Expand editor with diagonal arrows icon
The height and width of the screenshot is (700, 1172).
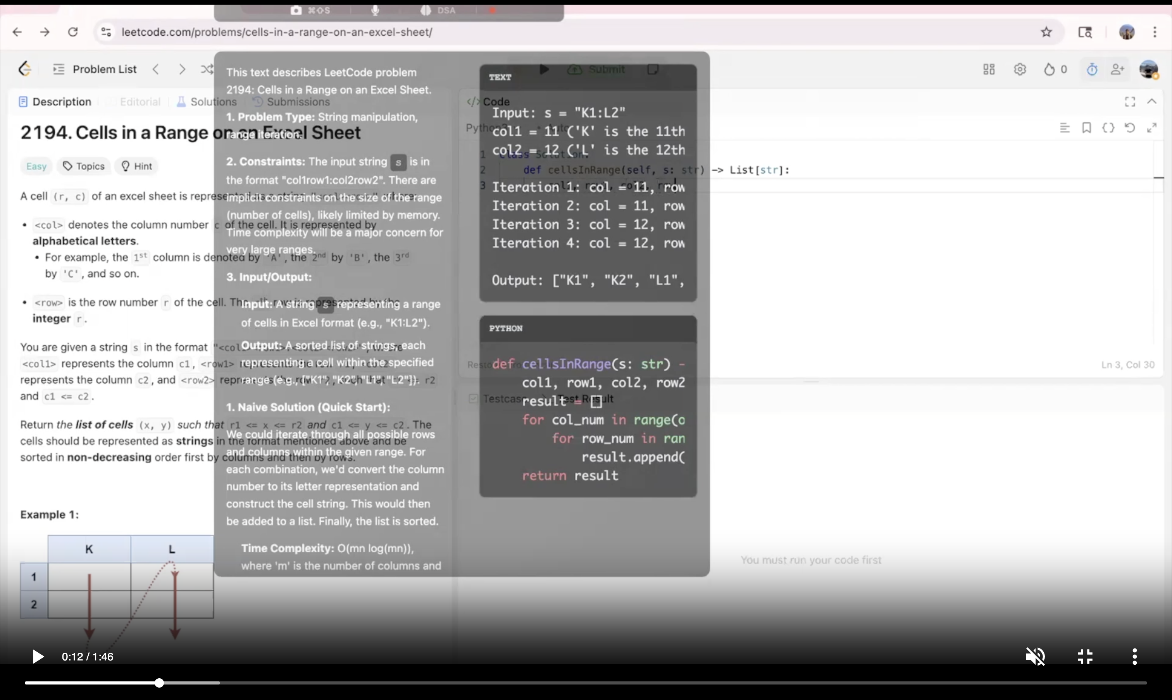point(1152,128)
